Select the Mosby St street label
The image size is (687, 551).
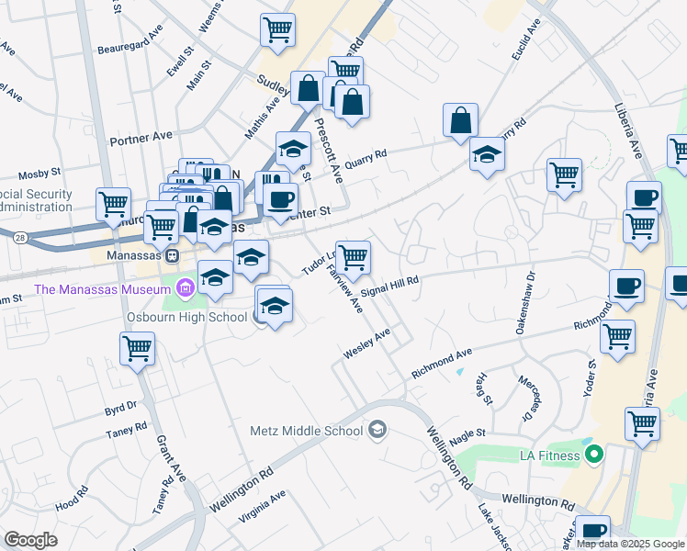tap(39, 174)
